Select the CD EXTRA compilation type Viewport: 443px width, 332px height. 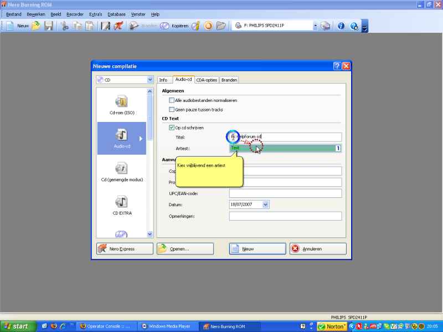(122, 205)
